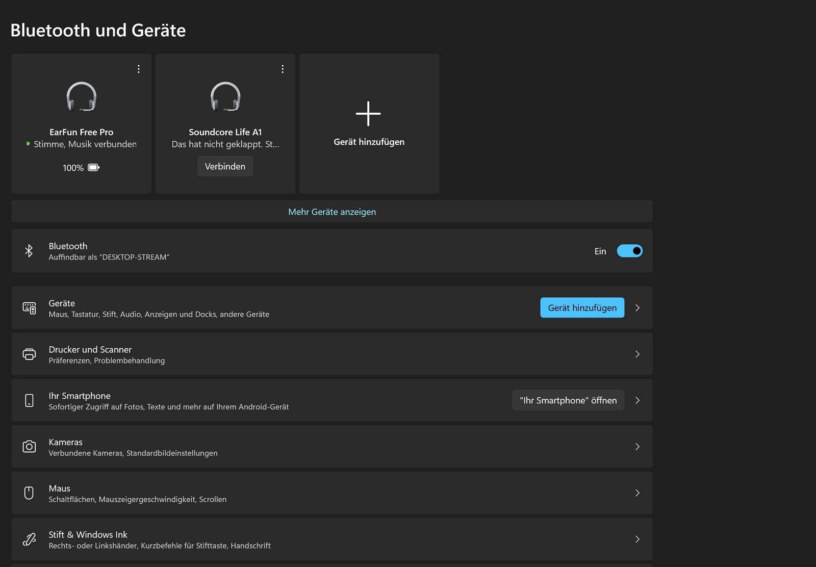Viewport: 816px width, 567px height.
Task: Expand the Stift & Windows Ink chevron
Action: pyautogui.click(x=637, y=539)
